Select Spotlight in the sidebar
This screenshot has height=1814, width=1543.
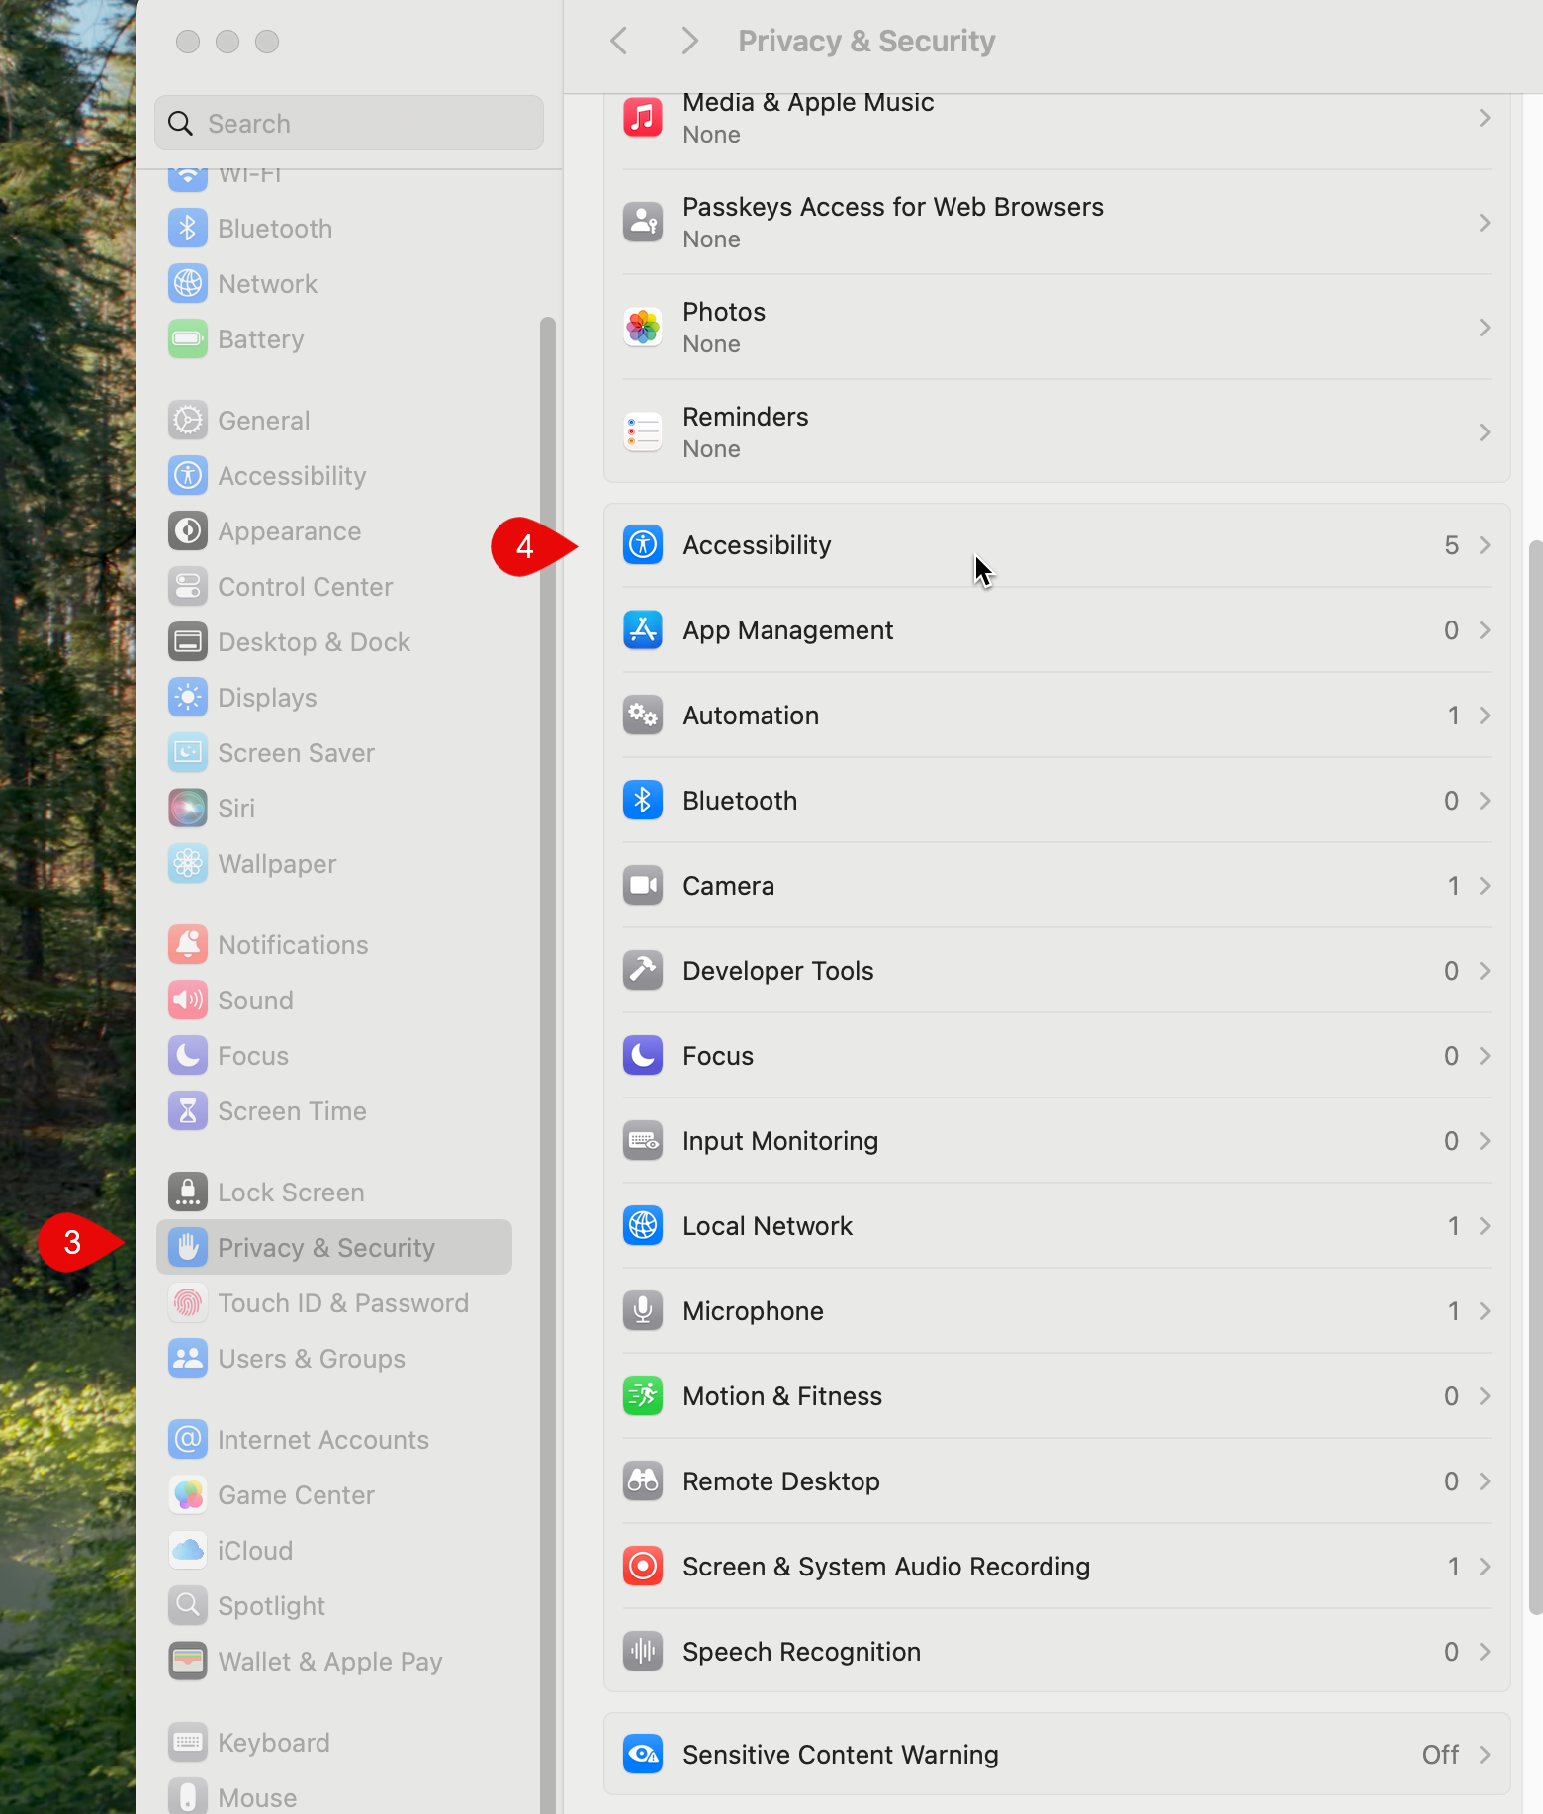334,1606
